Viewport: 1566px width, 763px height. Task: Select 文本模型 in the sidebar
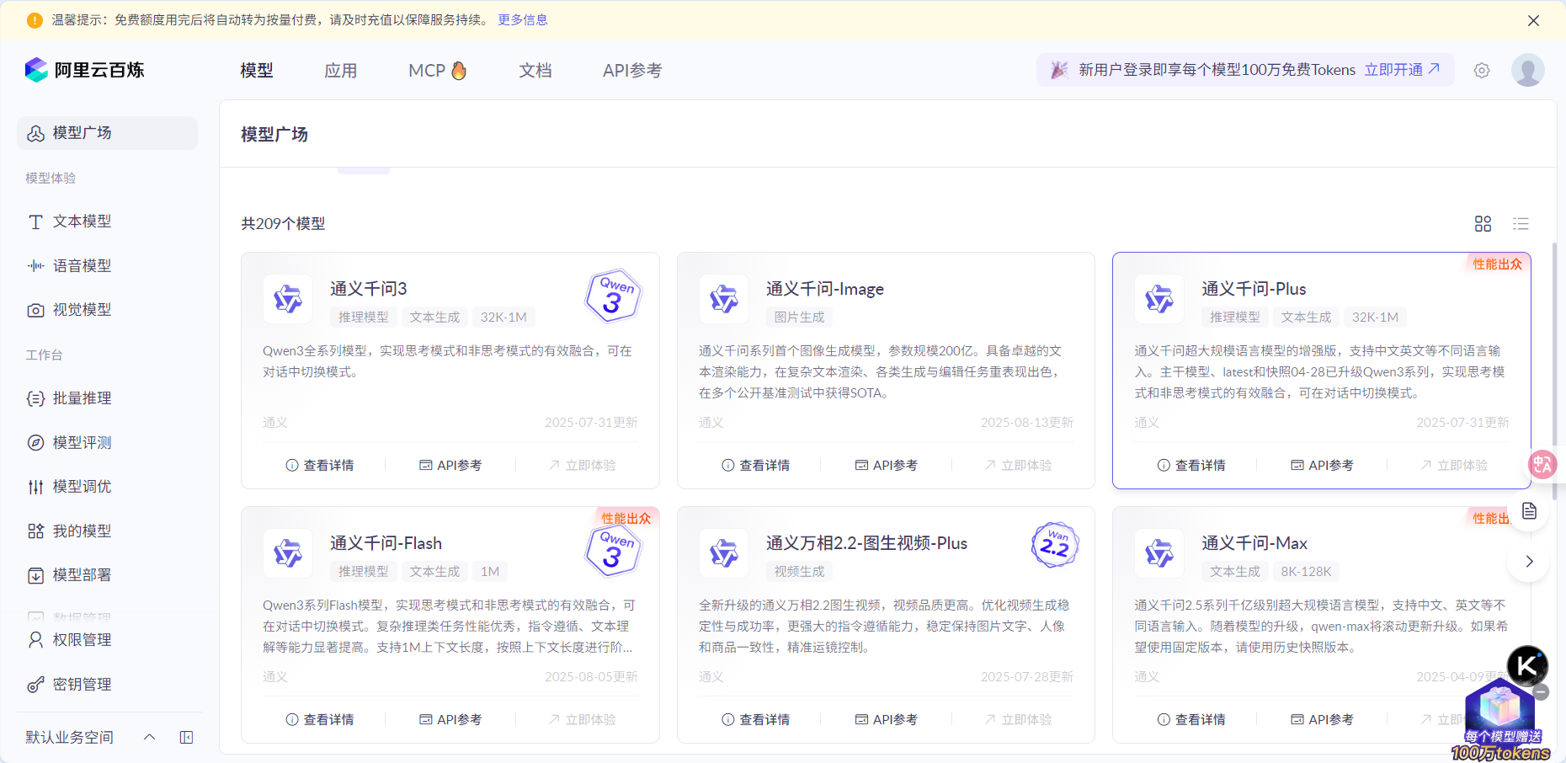pos(82,221)
